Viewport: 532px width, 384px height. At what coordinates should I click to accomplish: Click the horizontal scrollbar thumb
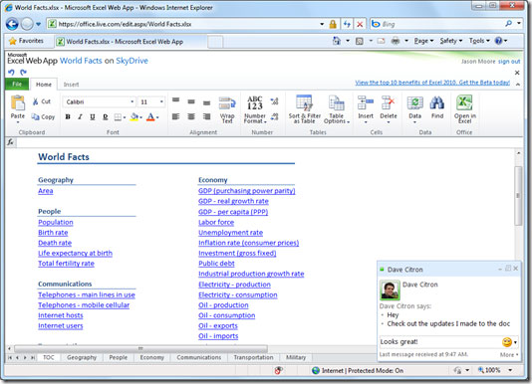140,348
